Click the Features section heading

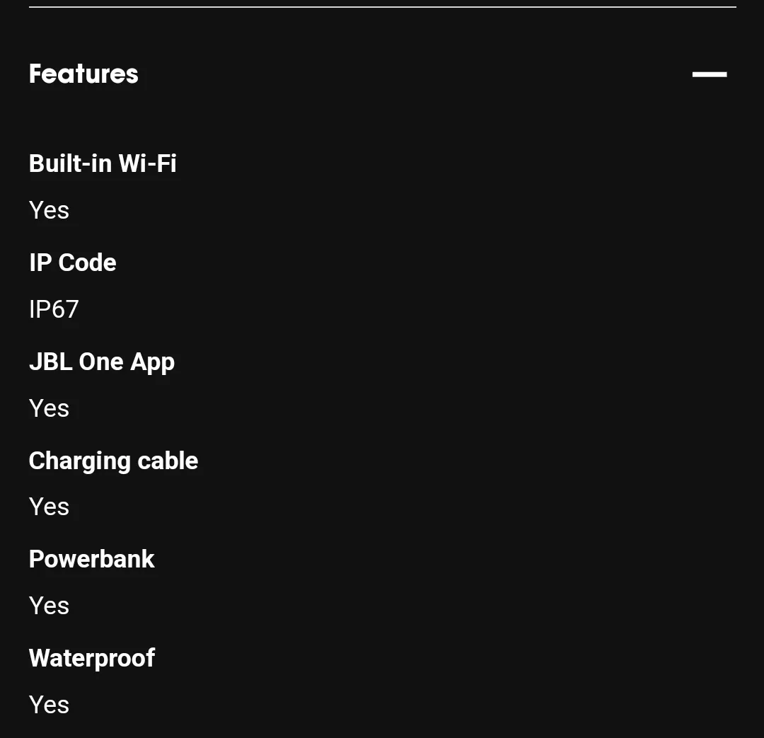[x=83, y=74]
